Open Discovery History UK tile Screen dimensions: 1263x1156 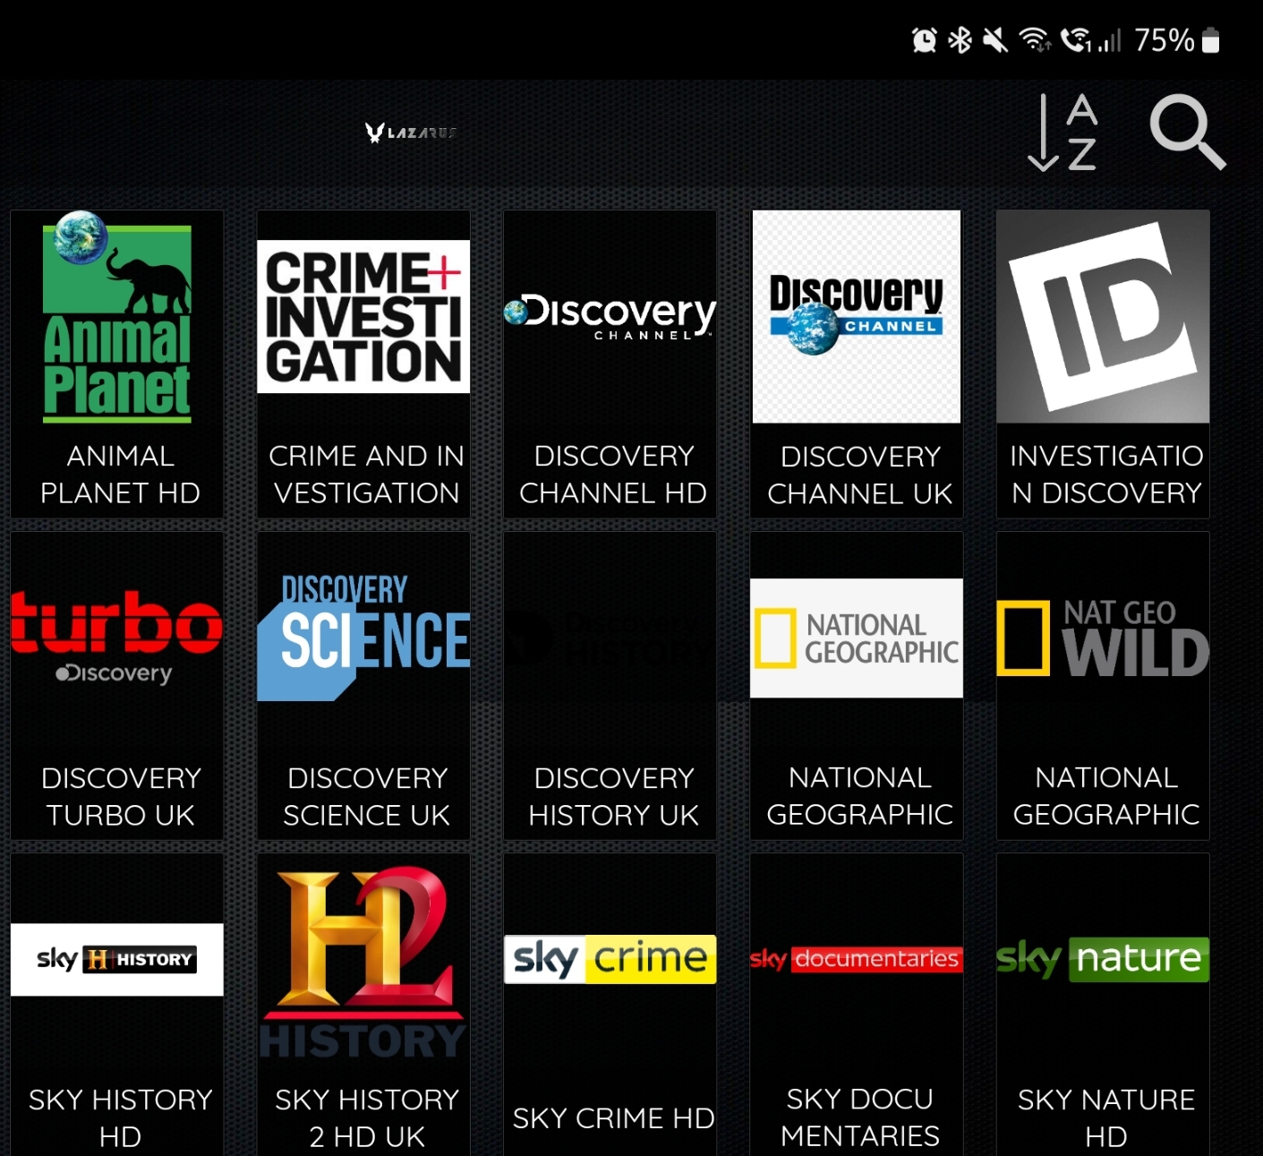610,686
